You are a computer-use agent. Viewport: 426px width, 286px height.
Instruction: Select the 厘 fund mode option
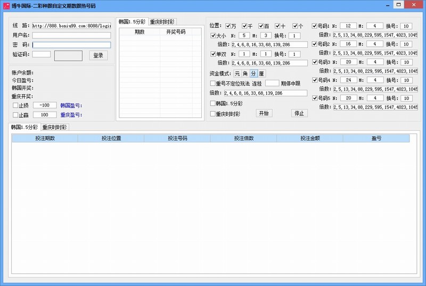[261, 73]
